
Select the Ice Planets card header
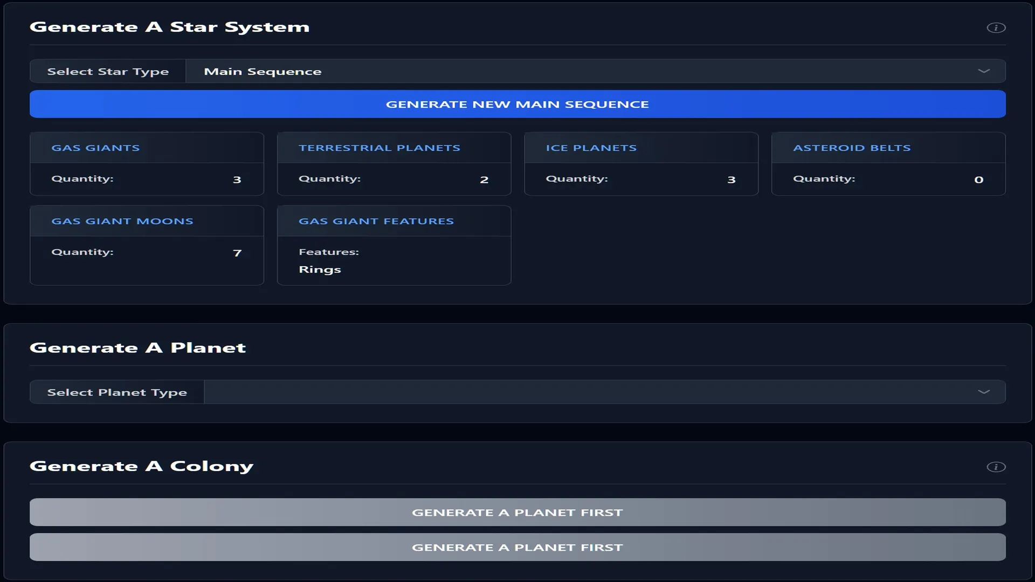[591, 148]
